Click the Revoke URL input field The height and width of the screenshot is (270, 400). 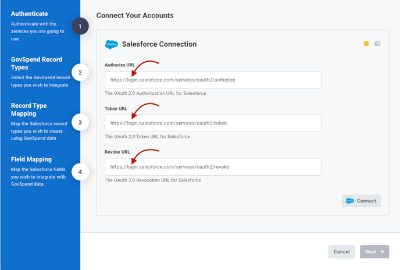point(213,167)
